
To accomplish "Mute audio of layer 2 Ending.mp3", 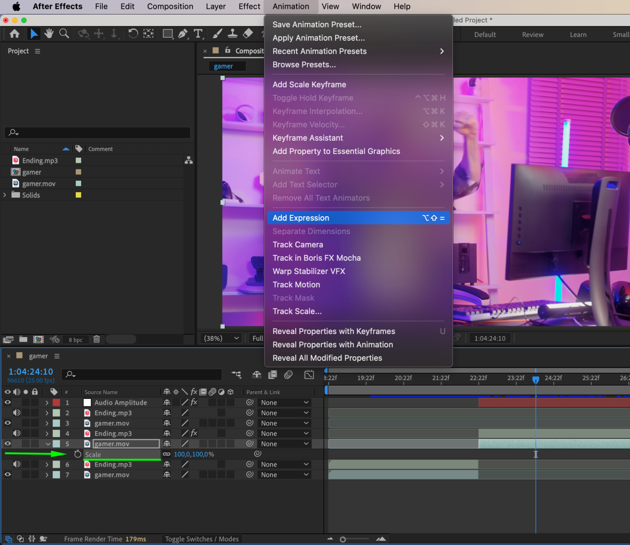I will (x=17, y=413).
